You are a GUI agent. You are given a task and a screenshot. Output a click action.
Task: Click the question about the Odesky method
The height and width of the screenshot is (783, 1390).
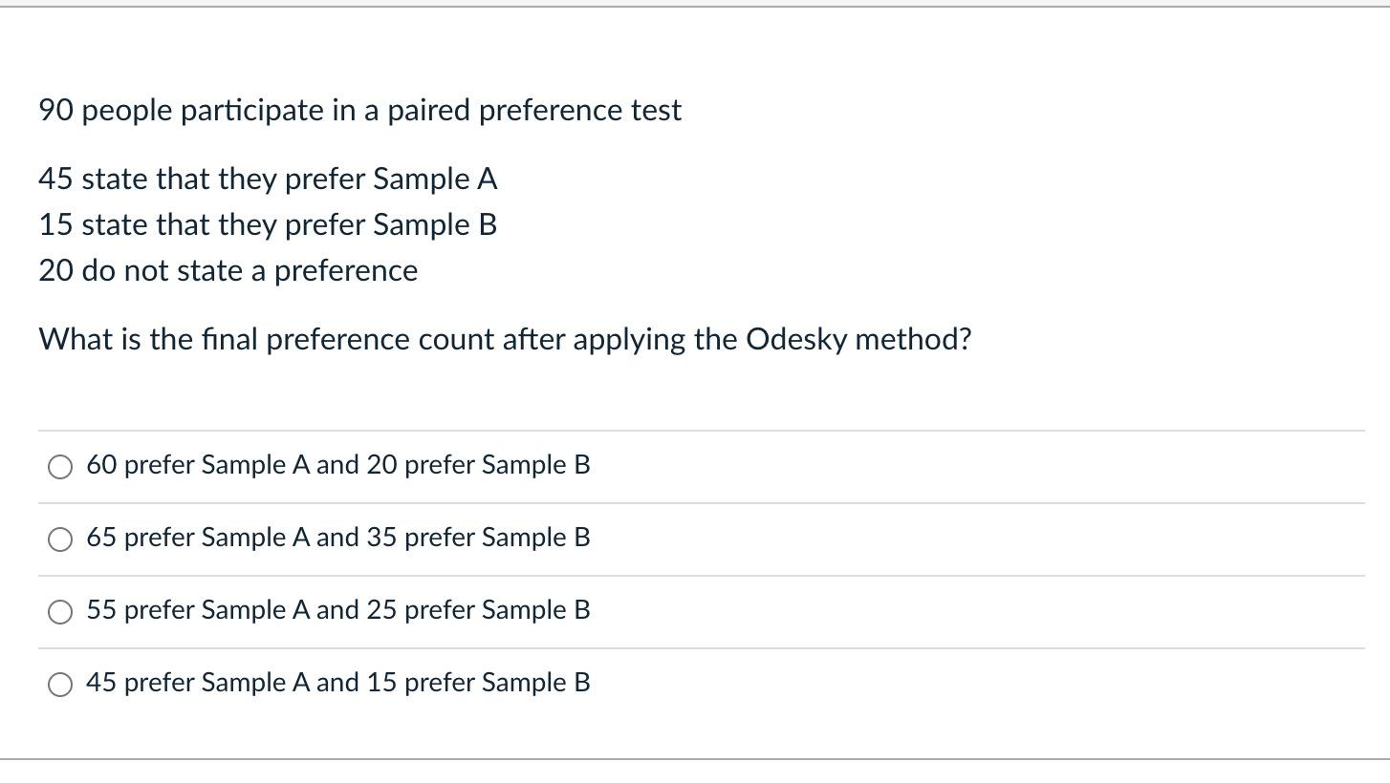pyautogui.click(x=505, y=339)
